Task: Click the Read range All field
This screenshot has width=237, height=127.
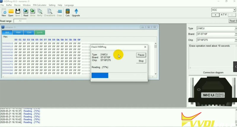Action: coord(20,21)
